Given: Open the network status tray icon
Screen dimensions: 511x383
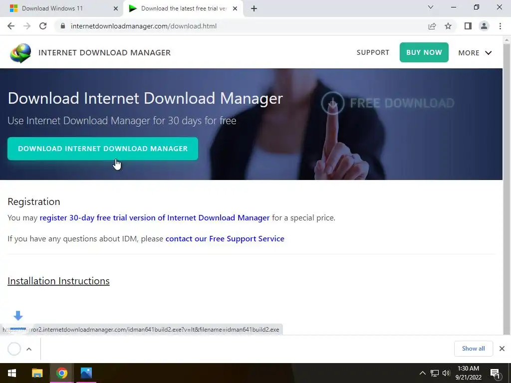Looking at the screenshot, I should [435, 373].
